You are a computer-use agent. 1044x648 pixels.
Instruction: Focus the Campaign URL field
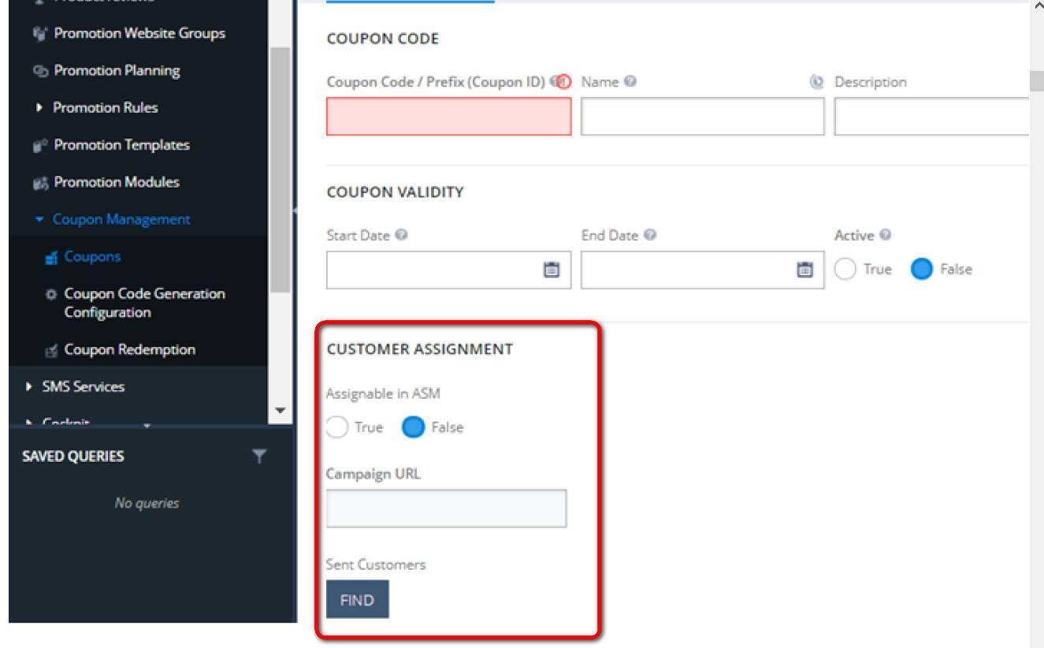tap(446, 508)
